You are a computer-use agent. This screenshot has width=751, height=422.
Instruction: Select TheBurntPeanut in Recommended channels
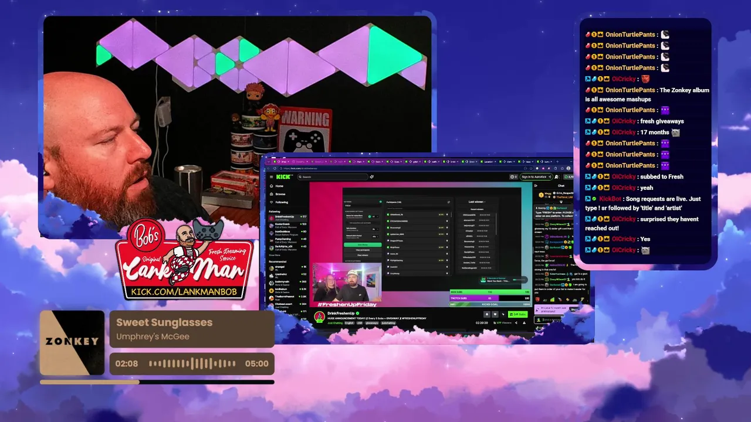point(287,298)
